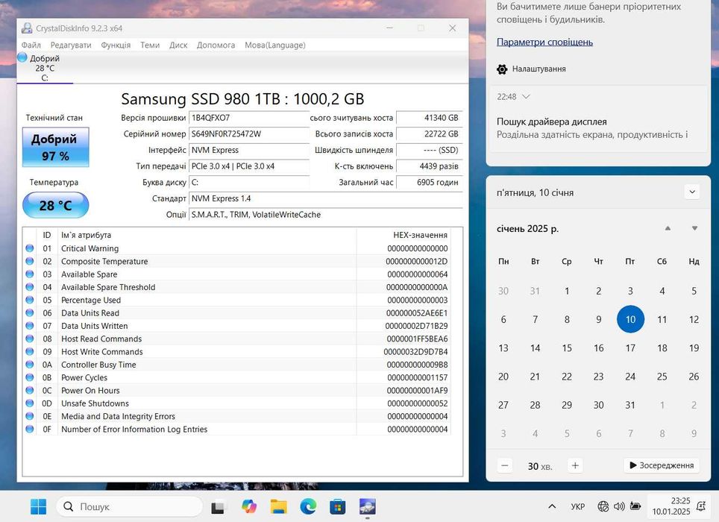Select the Data Units Read row

pos(236,313)
